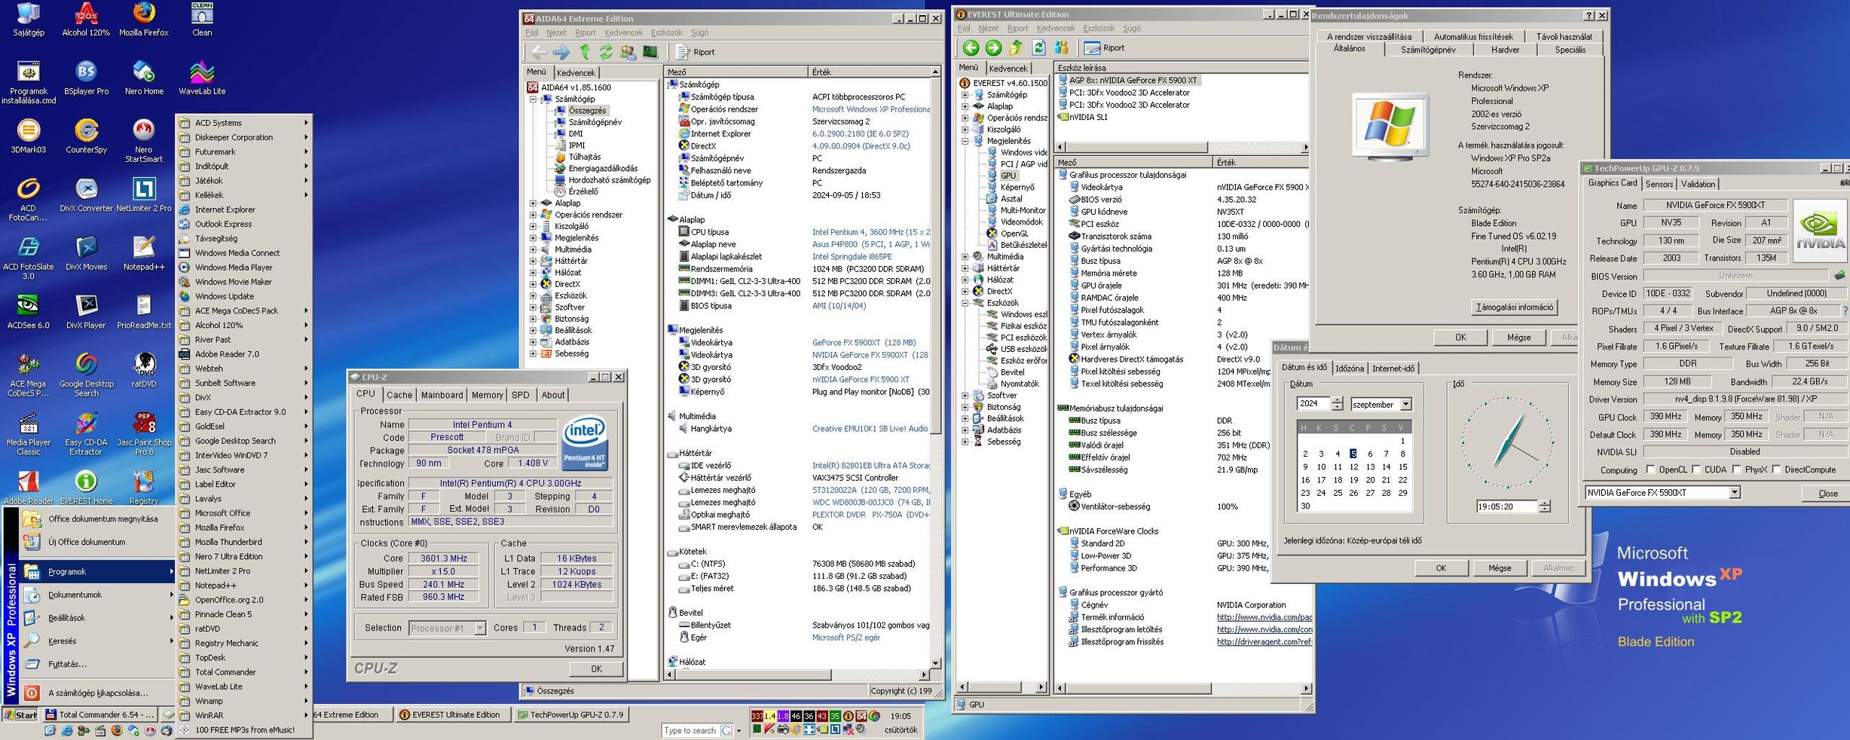Open driveragent.com driver update link
Viewport: 1850px width, 740px height.
[x=1264, y=642]
